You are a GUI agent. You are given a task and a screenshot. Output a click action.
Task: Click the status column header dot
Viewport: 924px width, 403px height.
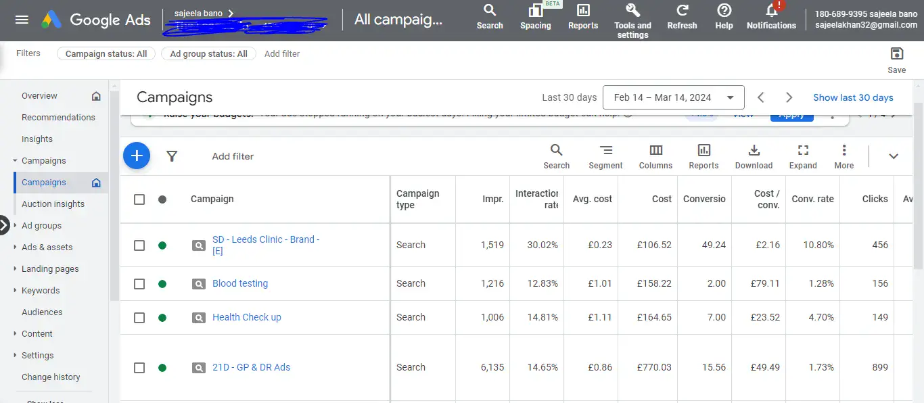pyautogui.click(x=162, y=199)
